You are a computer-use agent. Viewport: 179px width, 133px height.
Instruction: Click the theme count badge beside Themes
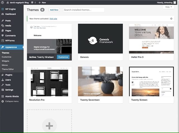click(x=42, y=10)
